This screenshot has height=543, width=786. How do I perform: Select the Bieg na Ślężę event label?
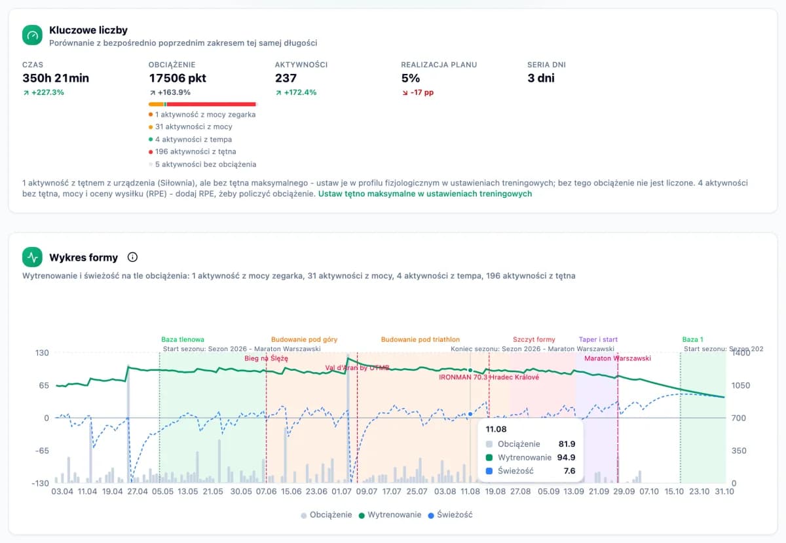267,358
